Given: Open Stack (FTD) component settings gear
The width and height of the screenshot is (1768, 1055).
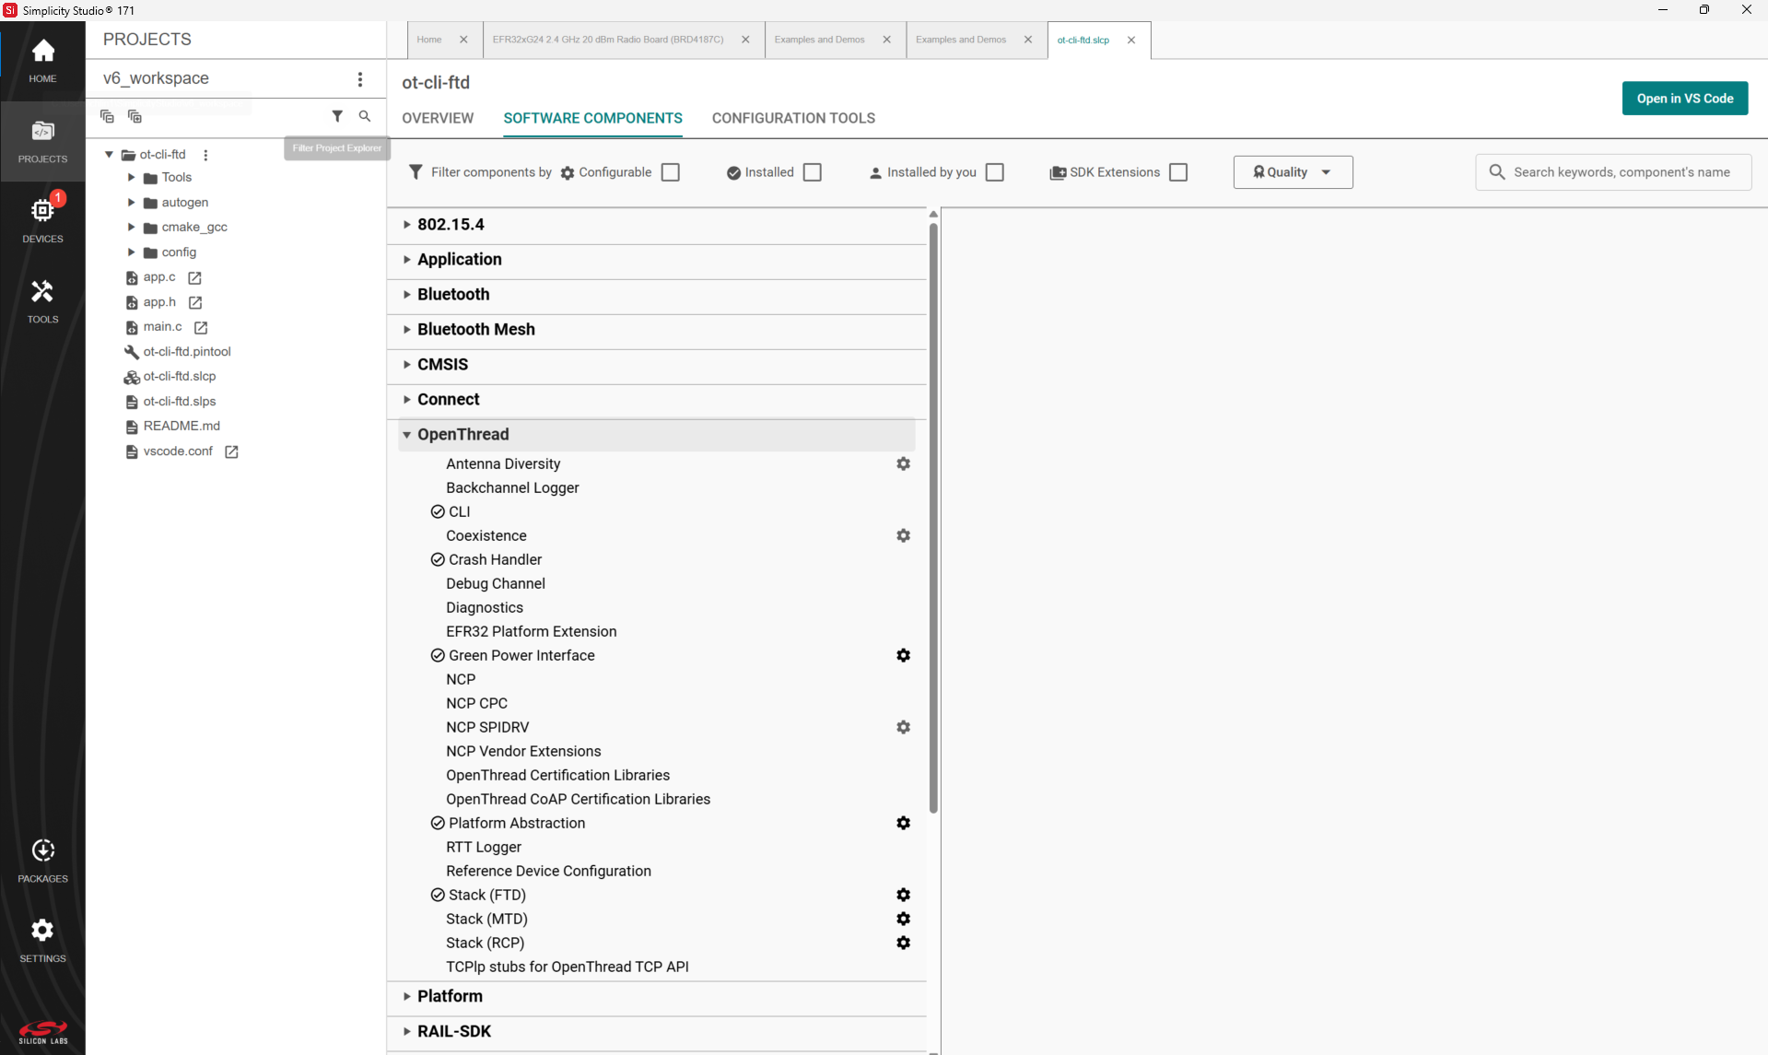Looking at the screenshot, I should 903,895.
